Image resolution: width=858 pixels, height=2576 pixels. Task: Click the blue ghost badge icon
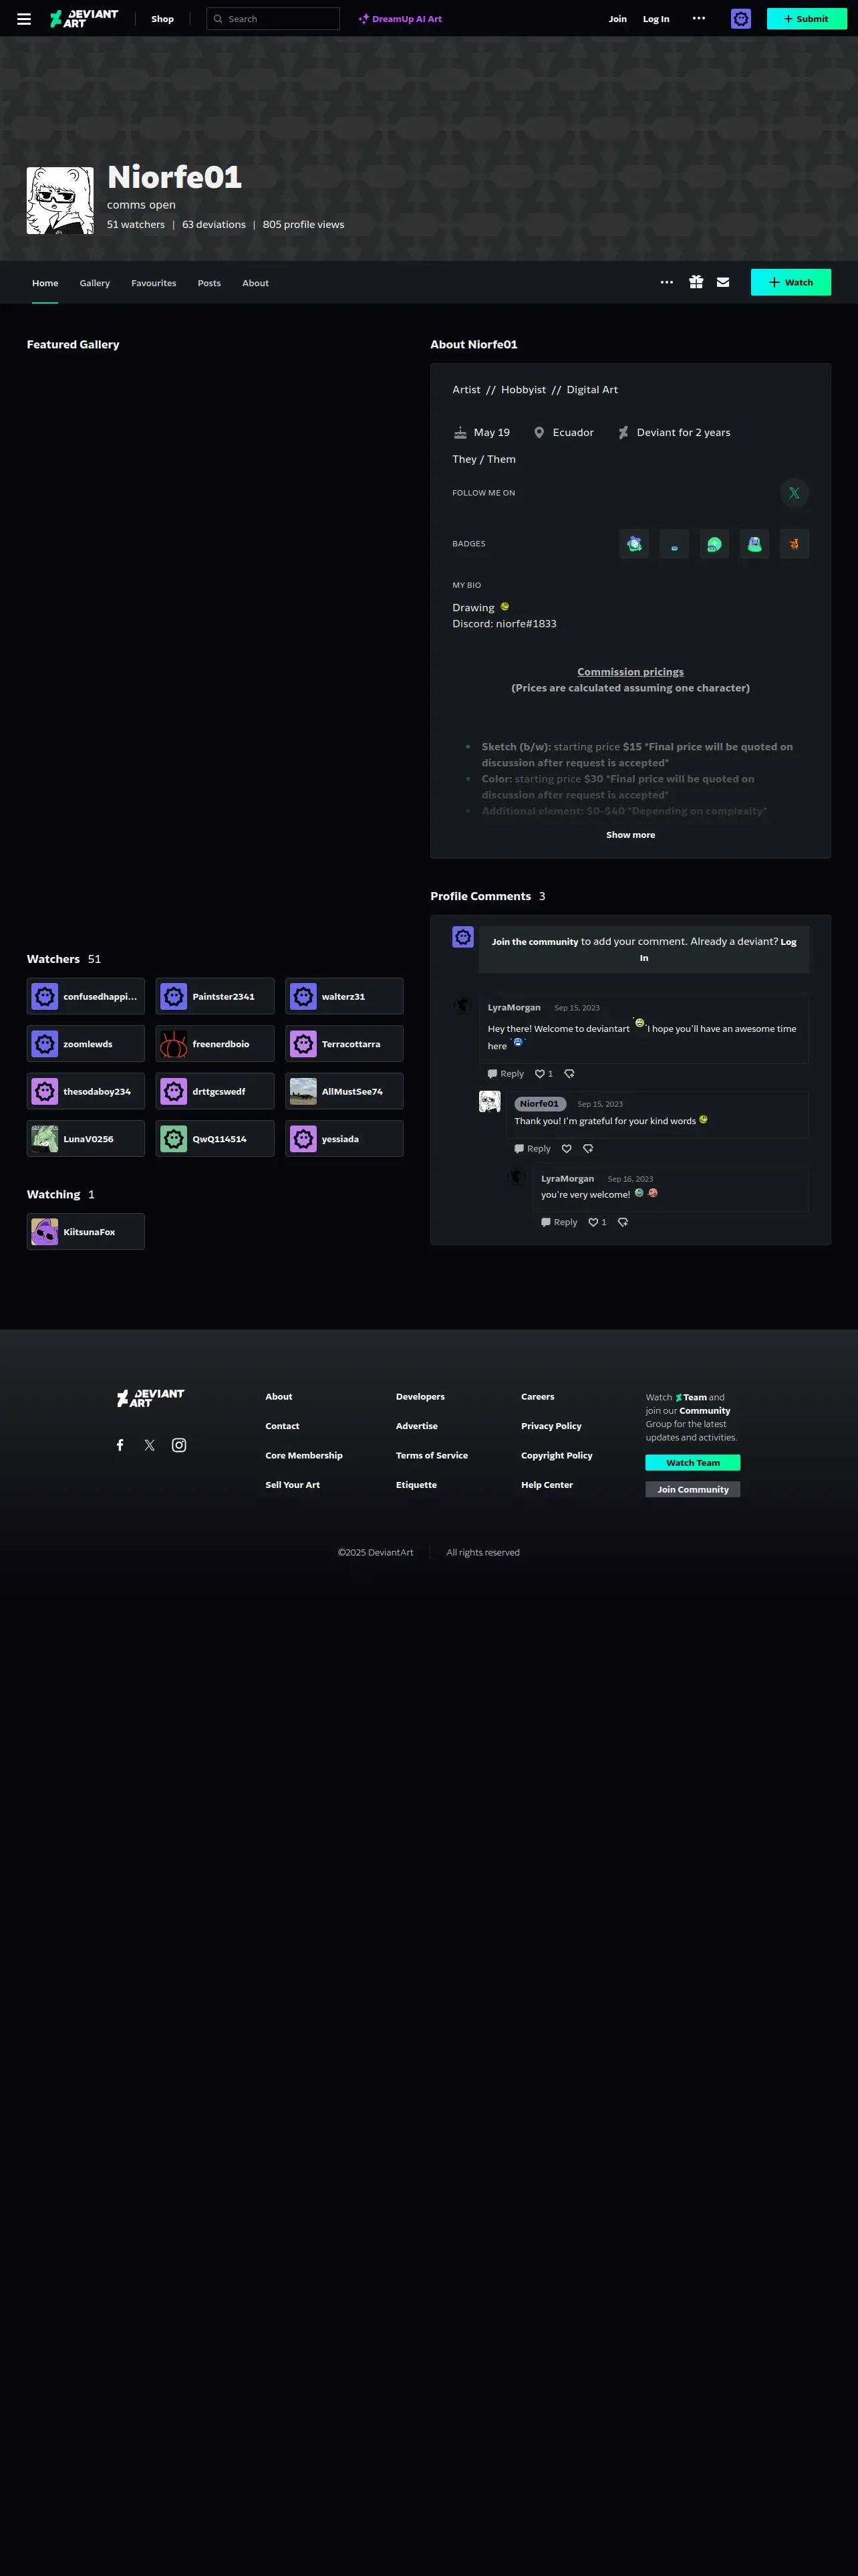(754, 544)
